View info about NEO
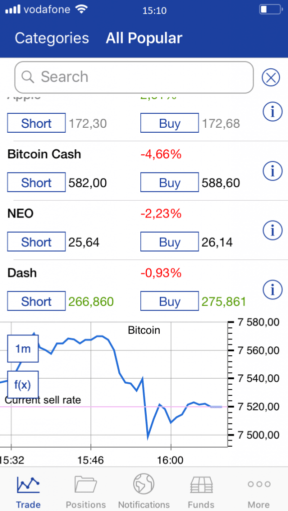This screenshot has height=511, width=288. click(x=273, y=230)
